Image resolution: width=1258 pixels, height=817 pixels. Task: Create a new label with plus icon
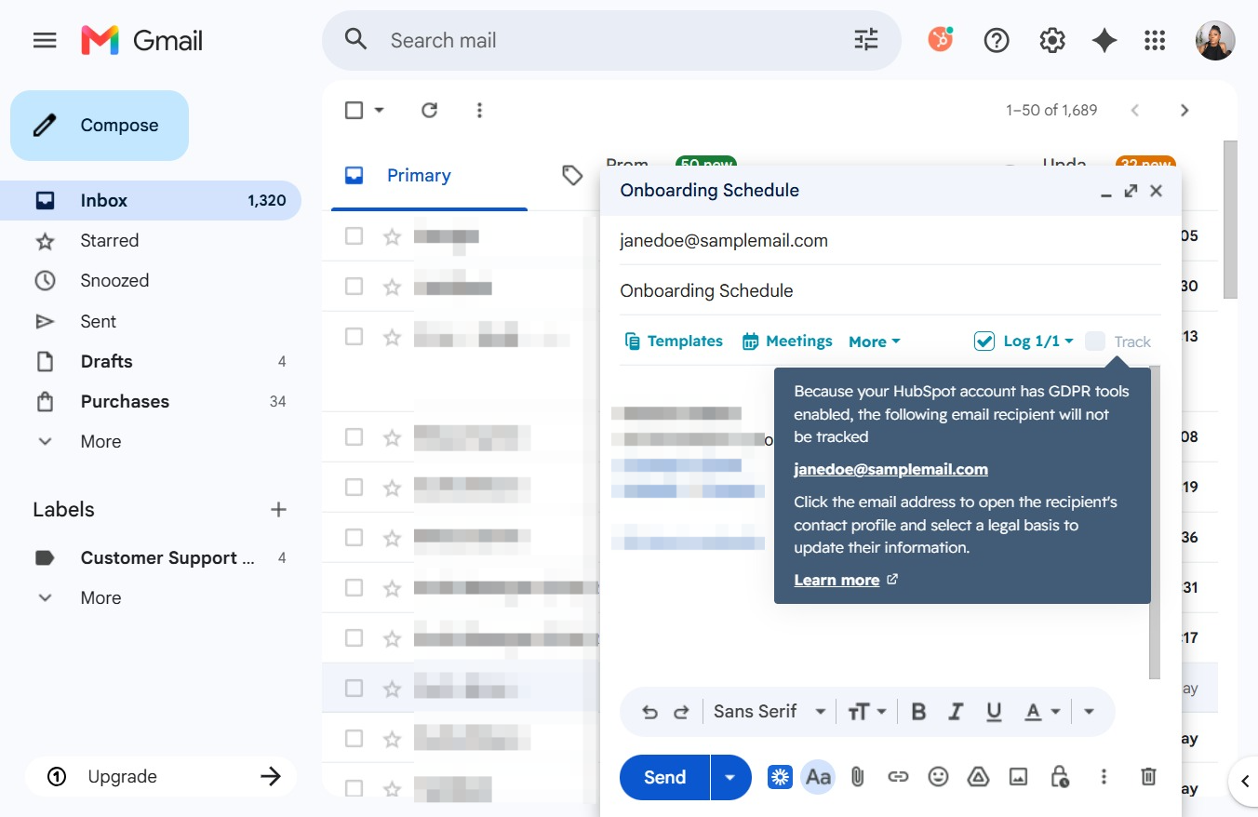pyautogui.click(x=278, y=509)
